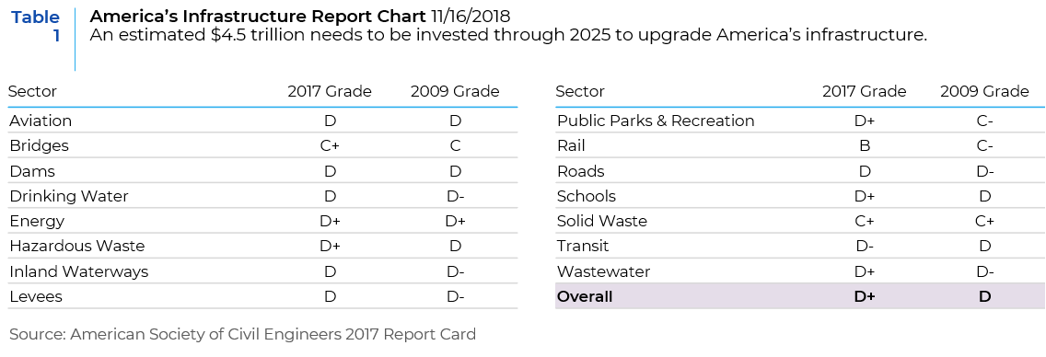The width and height of the screenshot is (1046, 357).
Task: Select the America's Infrastructure Report Chart title
Action: tap(257, 16)
